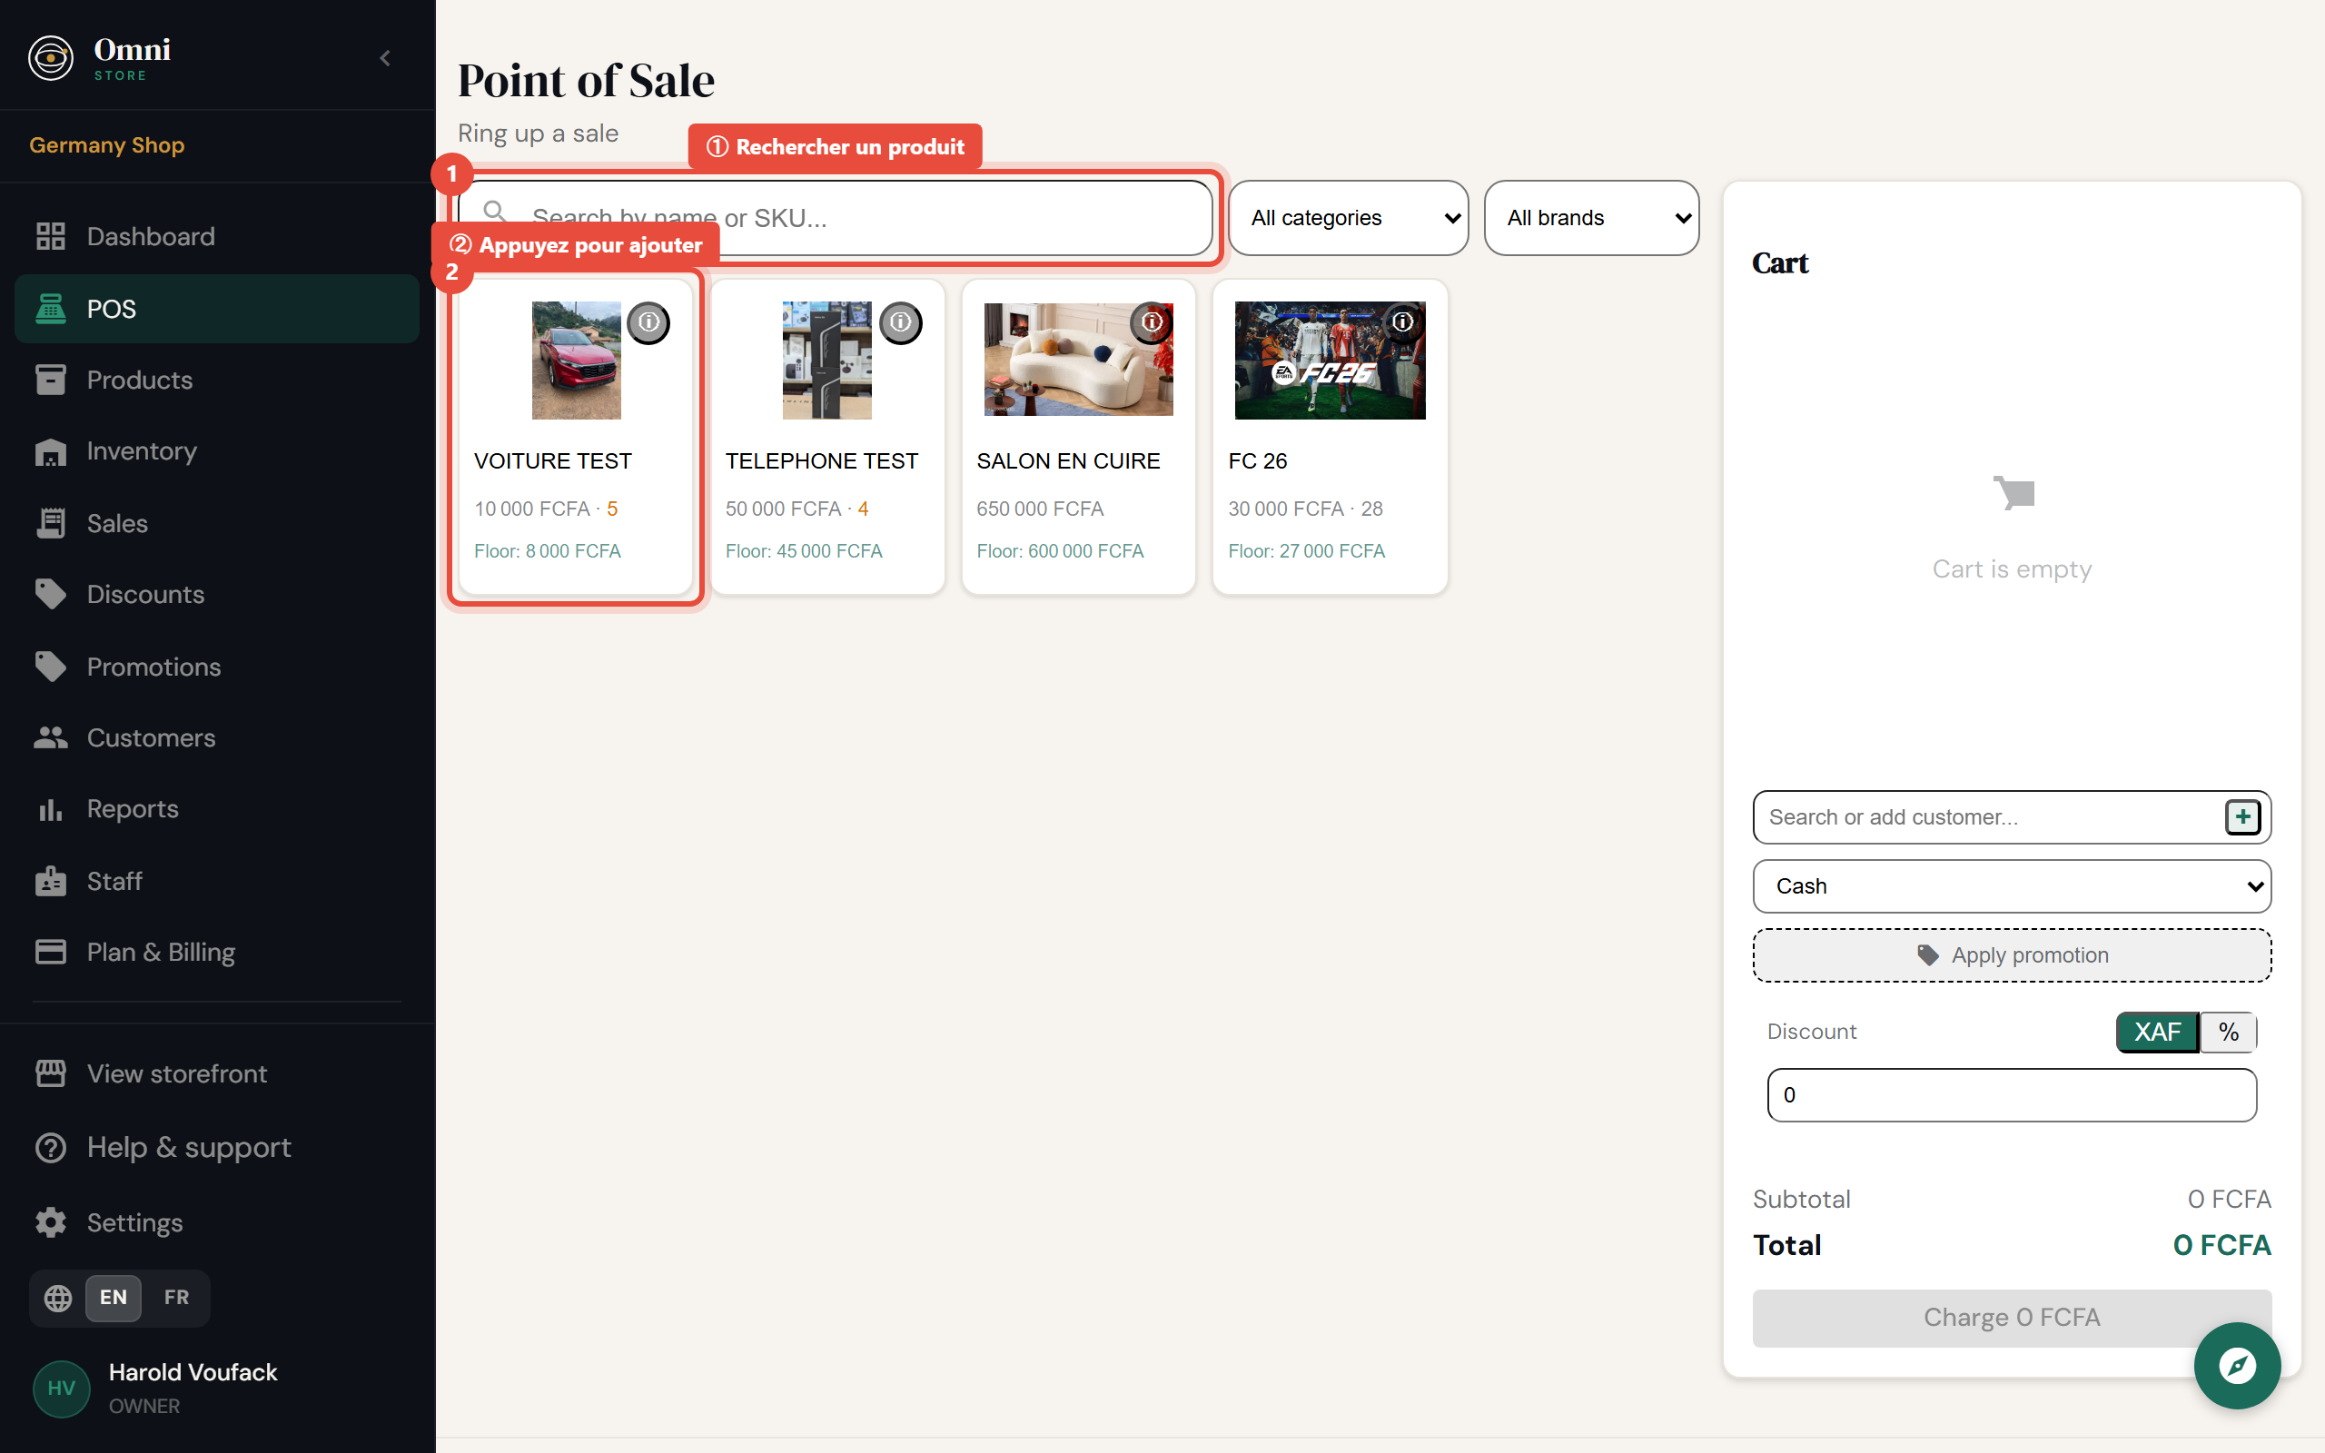Click the Promotions tag icon
The height and width of the screenshot is (1453, 2325).
pyautogui.click(x=50, y=666)
